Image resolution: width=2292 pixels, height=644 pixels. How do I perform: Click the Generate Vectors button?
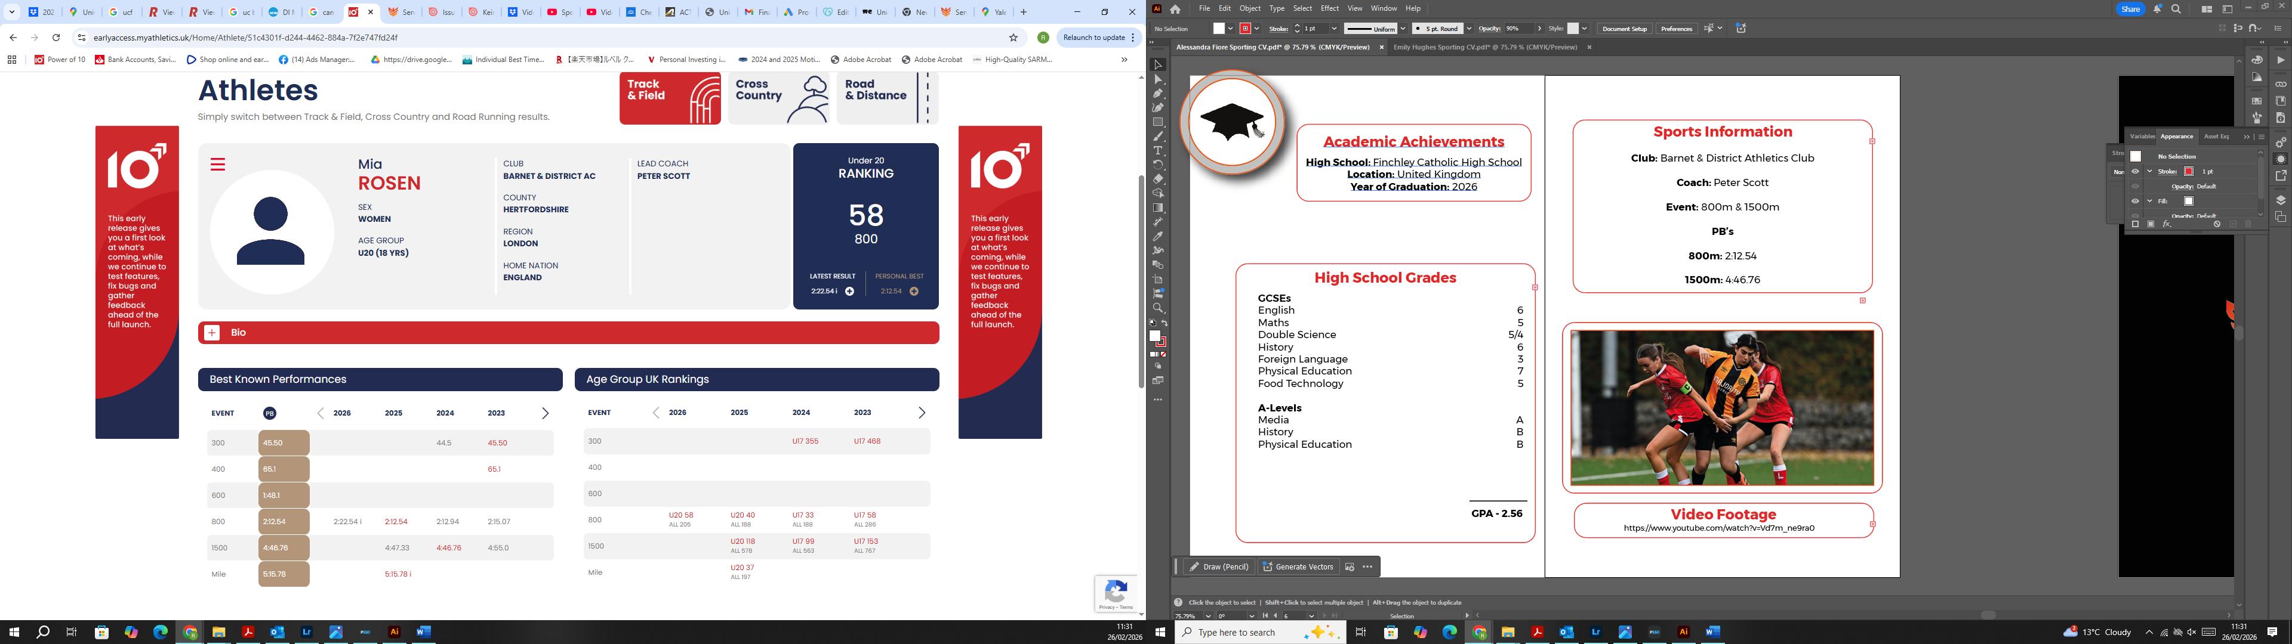pyautogui.click(x=1298, y=566)
